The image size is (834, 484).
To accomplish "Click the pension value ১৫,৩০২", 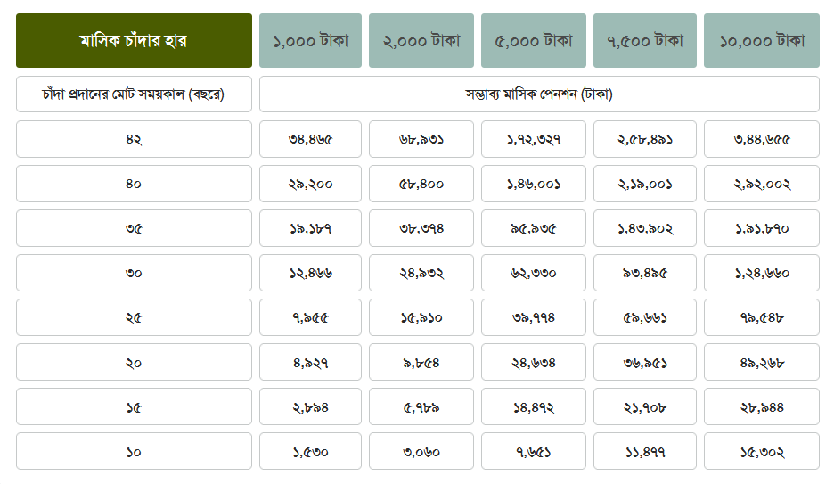I will (761, 451).
